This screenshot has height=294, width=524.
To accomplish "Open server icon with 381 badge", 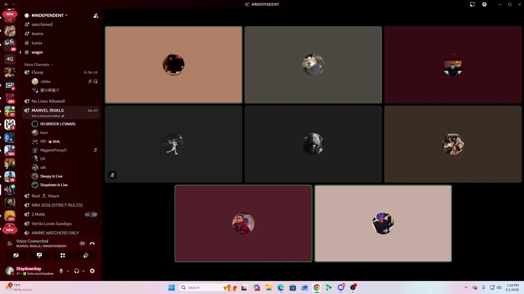I will pos(10,98).
